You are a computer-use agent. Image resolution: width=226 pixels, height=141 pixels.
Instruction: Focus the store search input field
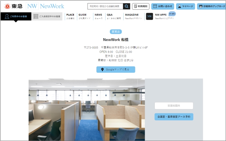(105, 6)
